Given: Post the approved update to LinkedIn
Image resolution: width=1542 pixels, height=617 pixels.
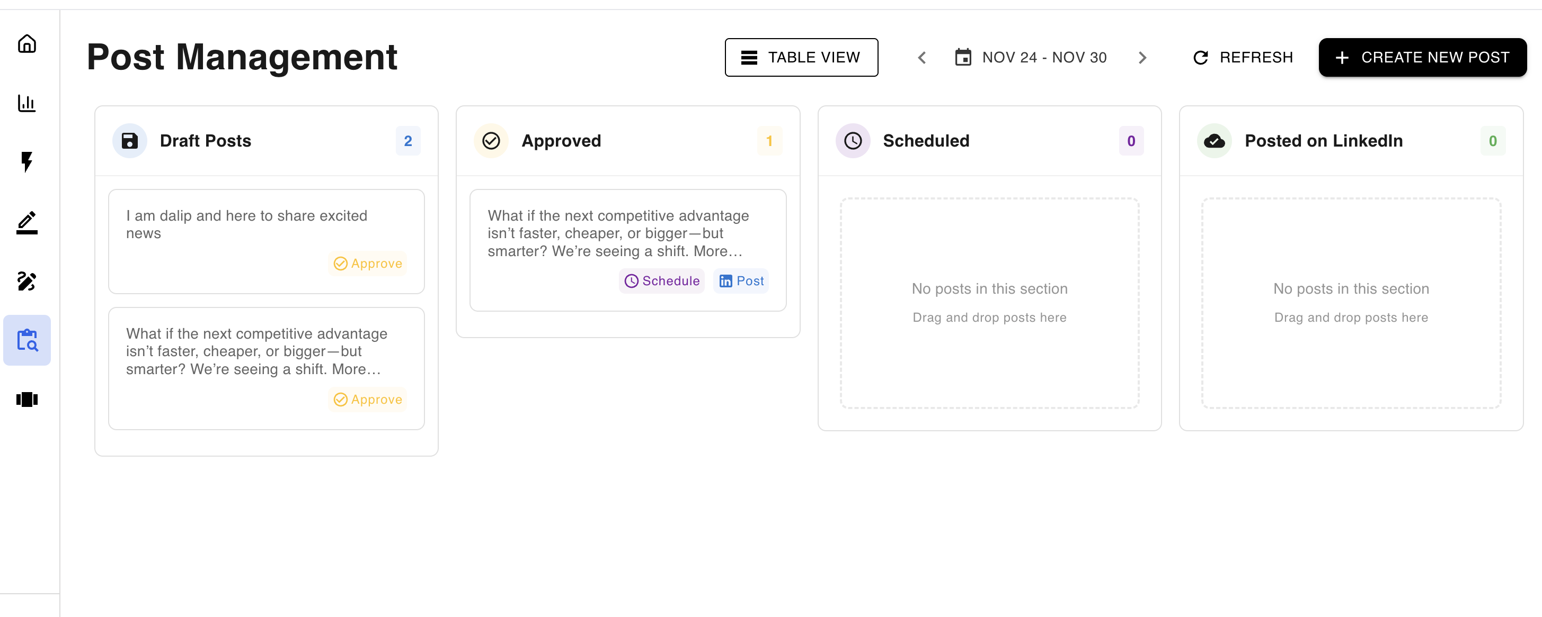Looking at the screenshot, I should (x=741, y=280).
